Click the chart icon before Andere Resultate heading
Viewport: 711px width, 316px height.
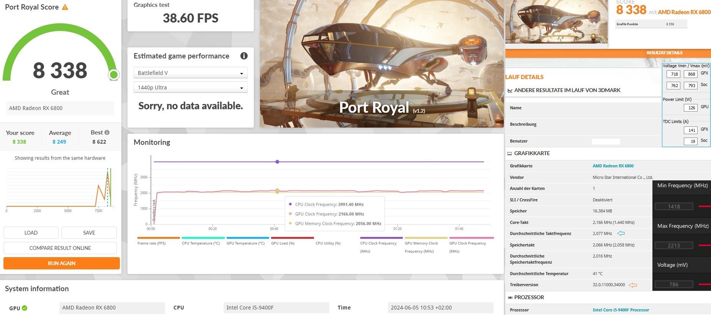tap(510, 91)
